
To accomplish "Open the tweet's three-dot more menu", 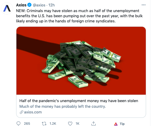I will pyautogui.click(x=143, y=5).
